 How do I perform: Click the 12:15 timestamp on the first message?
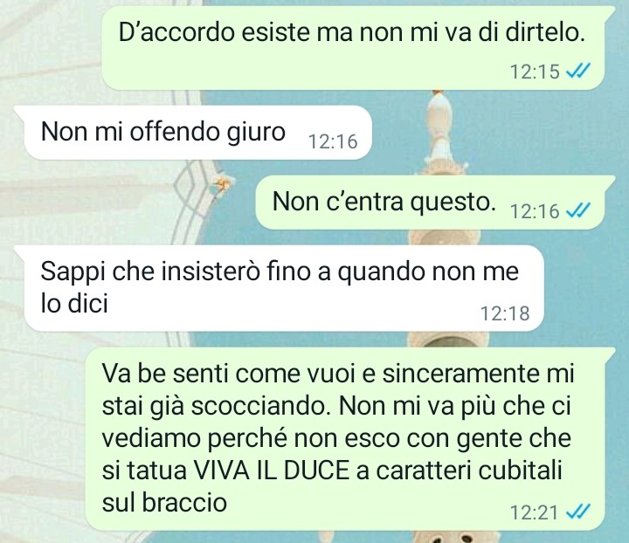click(535, 72)
